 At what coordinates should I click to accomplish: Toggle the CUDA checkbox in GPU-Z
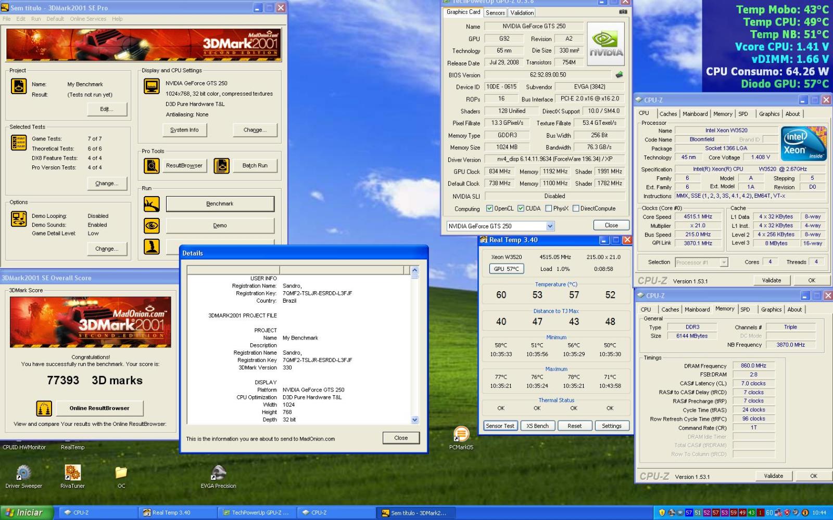521,209
